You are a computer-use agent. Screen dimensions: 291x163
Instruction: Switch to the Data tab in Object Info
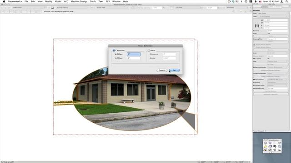click(x=271, y=7)
